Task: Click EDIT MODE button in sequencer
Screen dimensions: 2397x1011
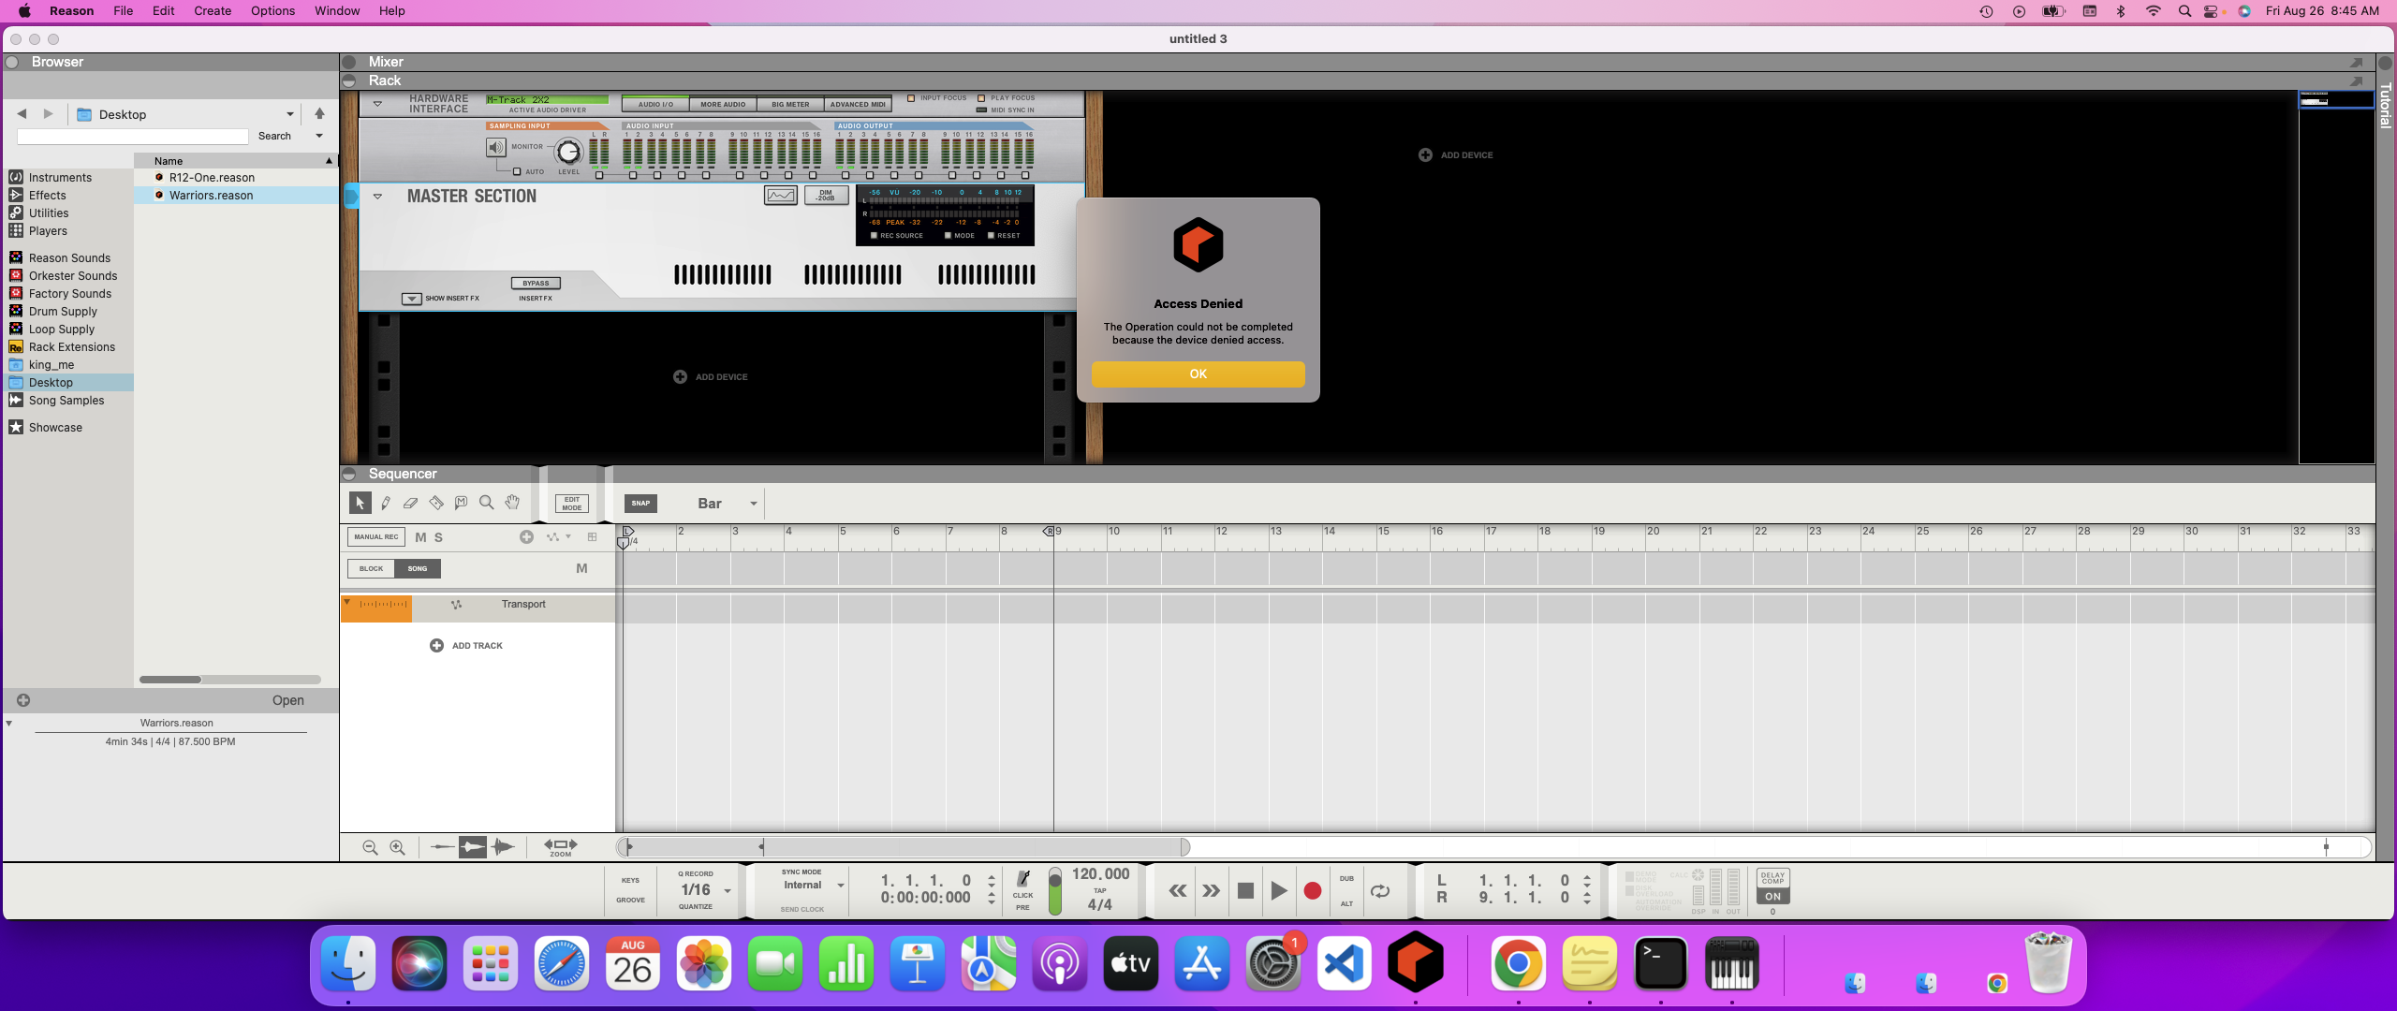Action: (x=572, y=504)
